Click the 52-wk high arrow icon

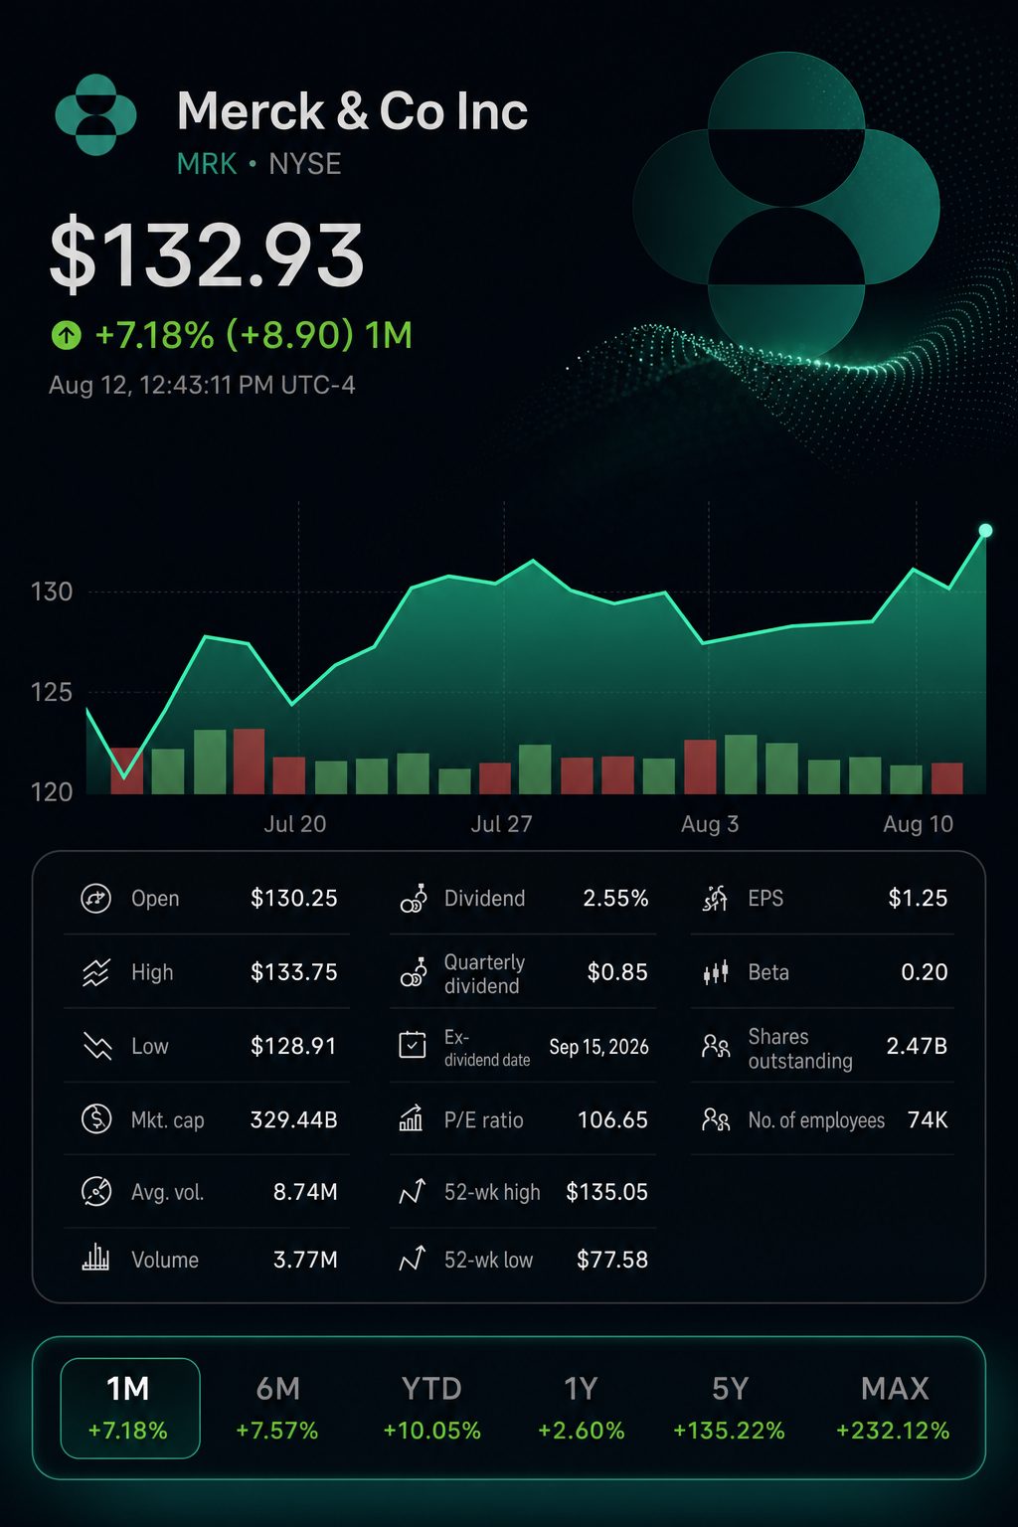[413, 1191]
